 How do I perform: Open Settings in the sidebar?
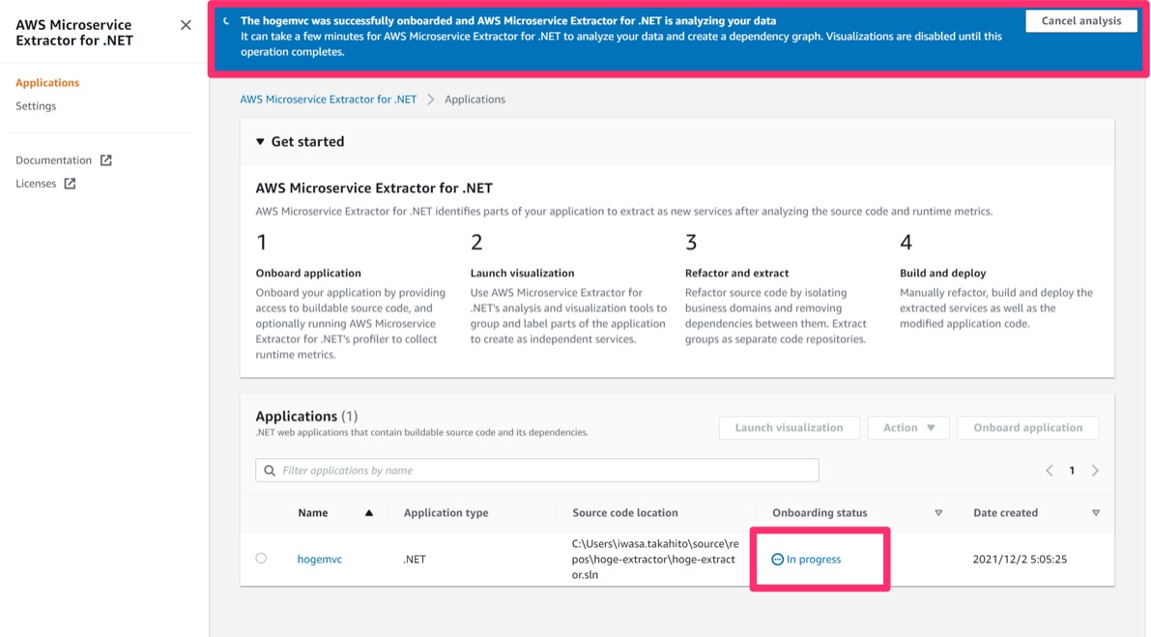(36, 106)
